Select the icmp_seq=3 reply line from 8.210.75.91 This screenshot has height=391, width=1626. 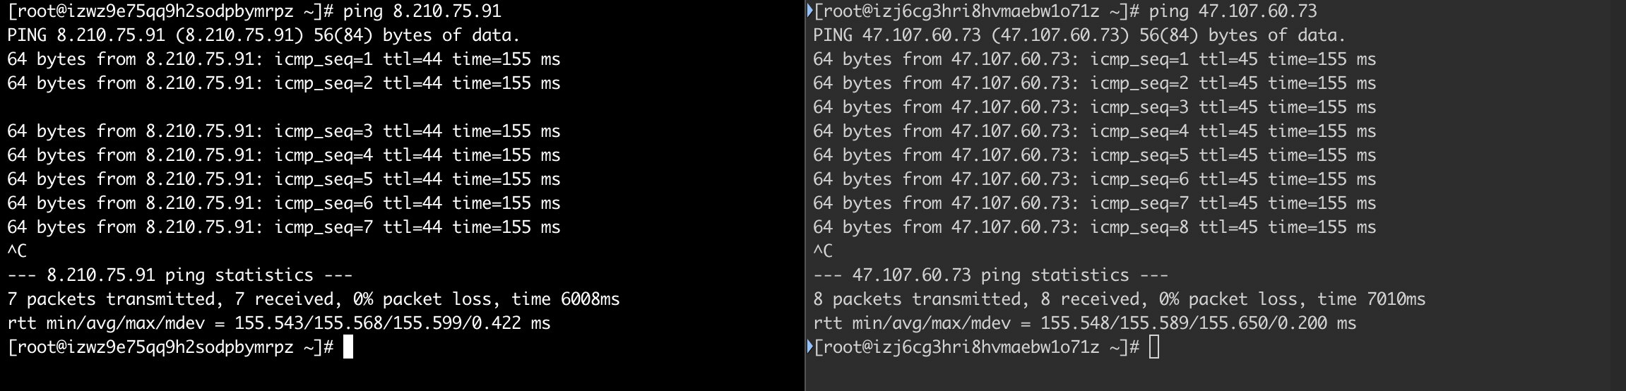[x=283, y=131]
